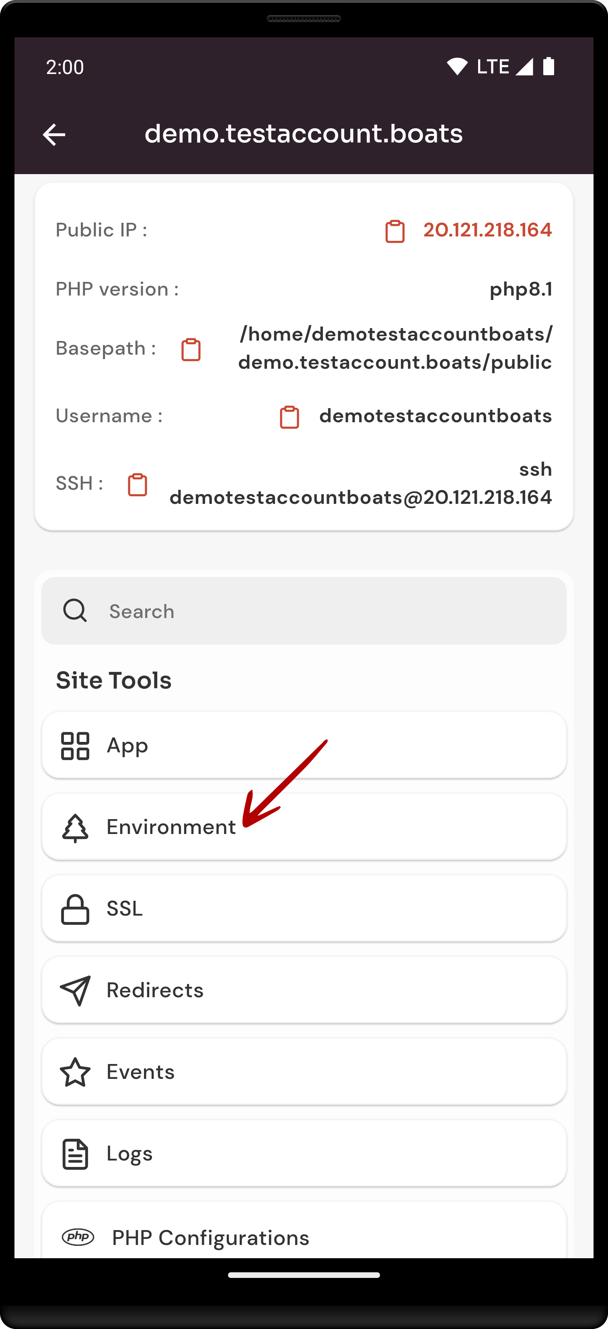Open the App site tool

point(304,745)
